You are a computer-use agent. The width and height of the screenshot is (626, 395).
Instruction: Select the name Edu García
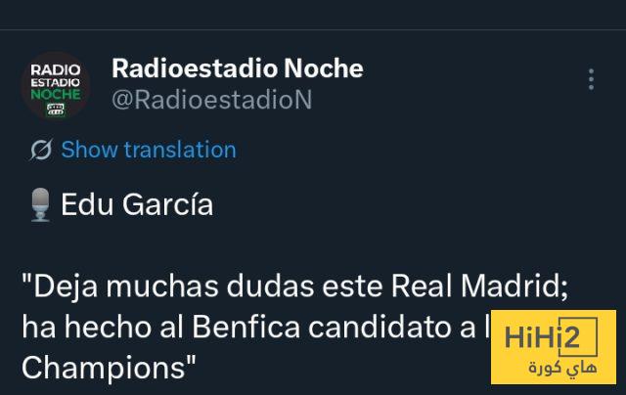[x=137, y=205]
